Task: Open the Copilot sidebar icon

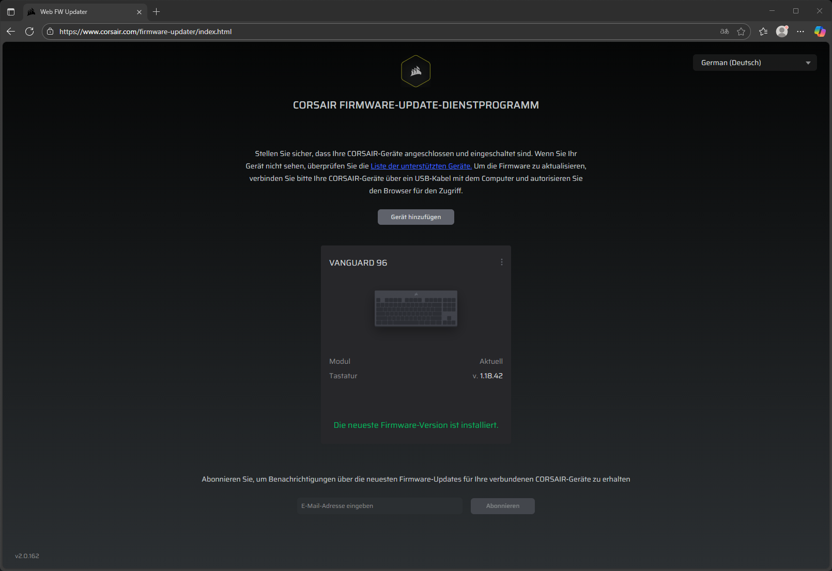Action: [820, 32]
